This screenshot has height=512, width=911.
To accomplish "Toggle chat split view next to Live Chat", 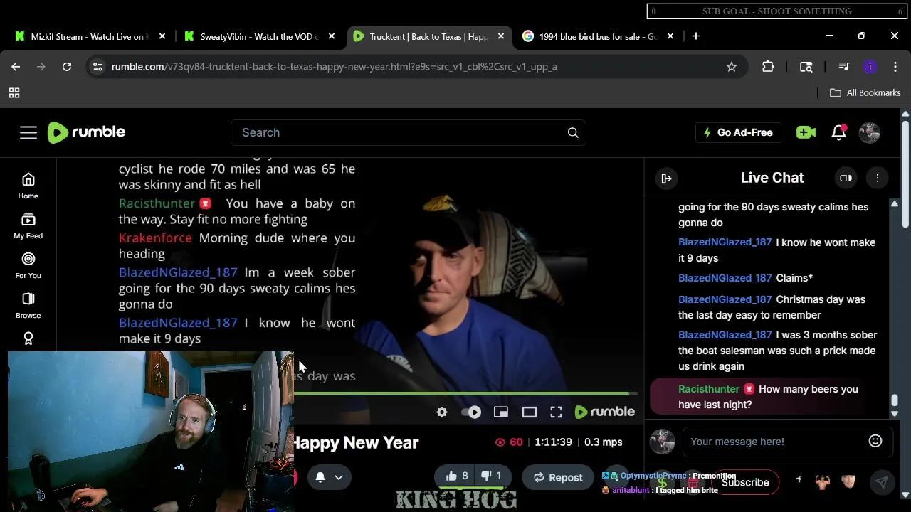I will click(x=846, y=178).
